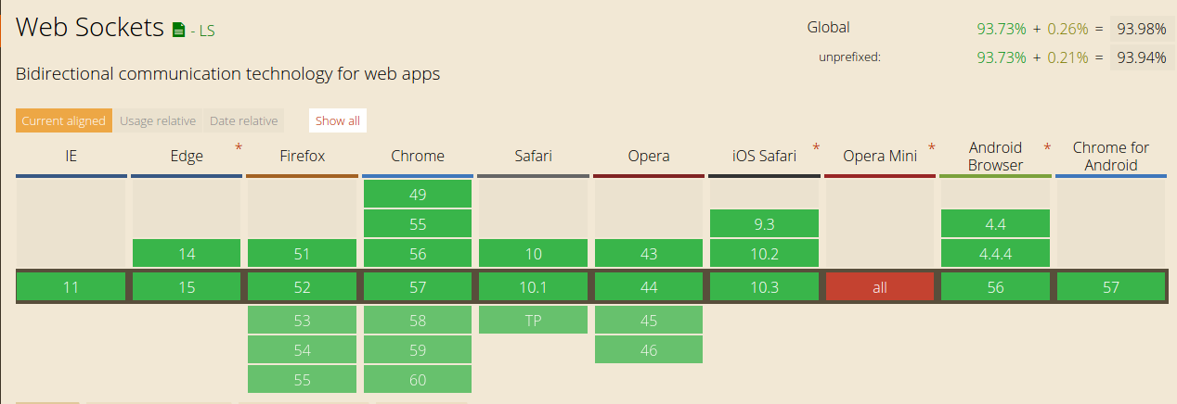This screenshot has height=404, width=1177.
Task: Select the IE 11 support cell
Action: (x=71, y=287)
